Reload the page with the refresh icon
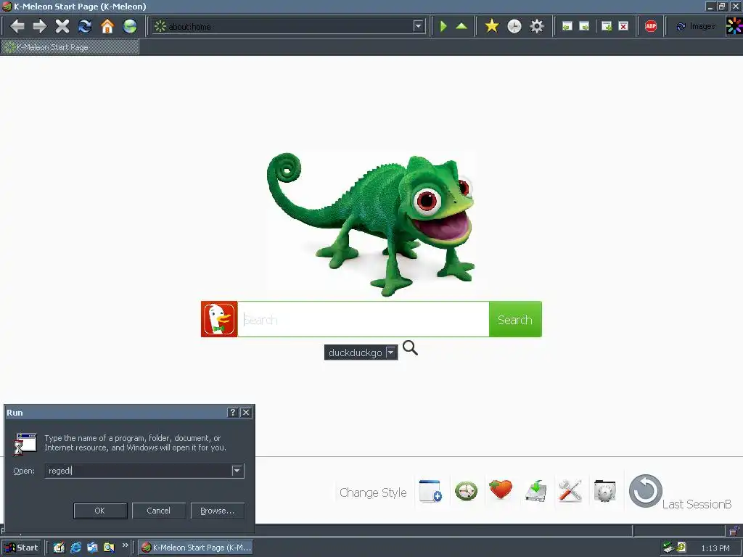Image resolution: width=743 pixels, height=557 pixels. [85, 26]
